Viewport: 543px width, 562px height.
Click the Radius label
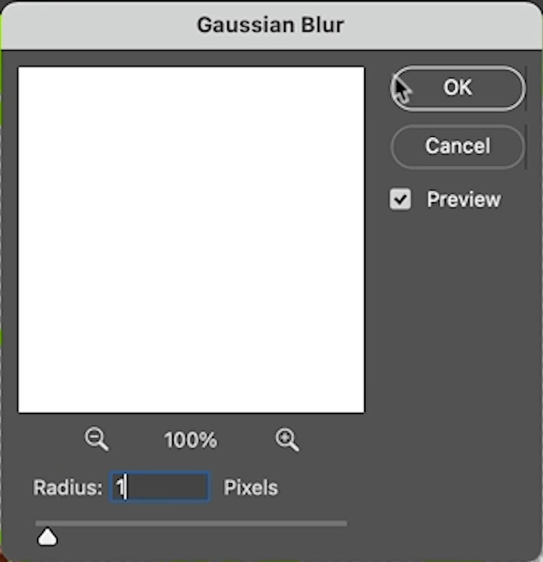tap(68, 487)
